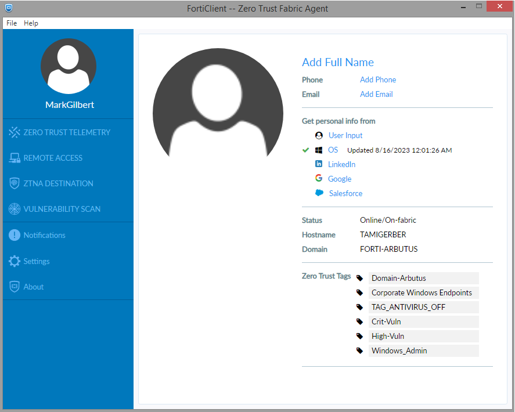Click the Add Email link
This screenshot has width=515, height=412.
pyautogui.click(x=376, y=94)
